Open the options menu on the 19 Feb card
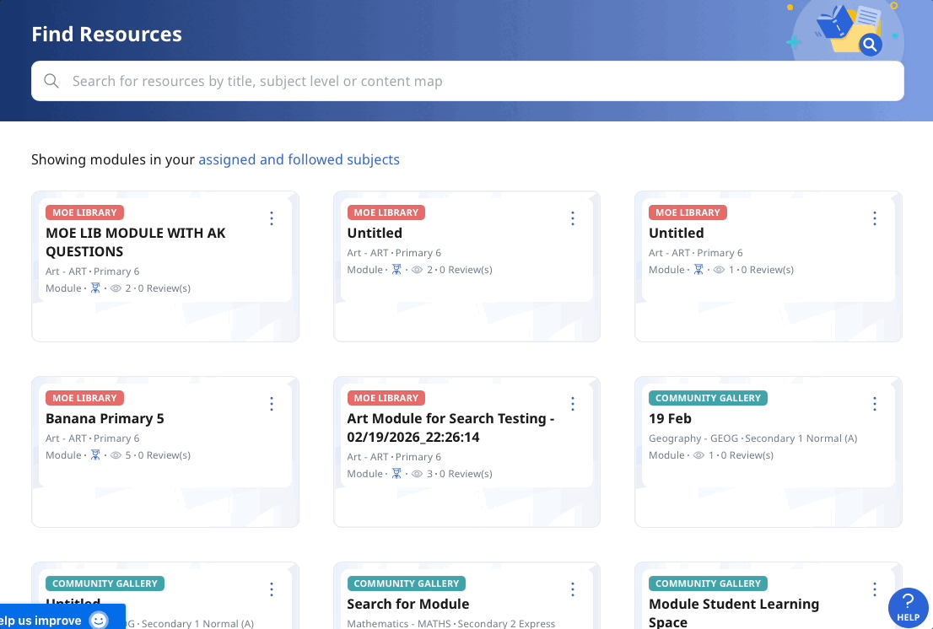Screen dimensions: 933x629 coord(875,403)
